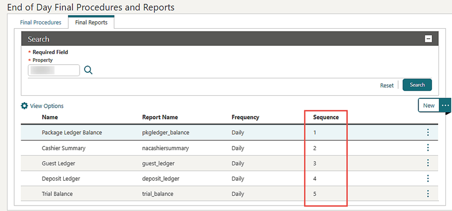Image resolution: width=452 pixels, height=211 pixels.
Task: Select the Guest Ledger name cell
Action: (x=58, y=163)
